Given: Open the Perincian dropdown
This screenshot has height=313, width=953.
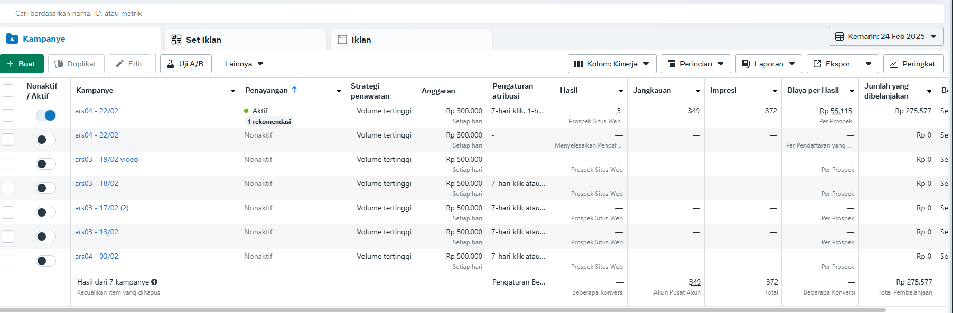Looking at the screenshot, I should pos(696,64).
